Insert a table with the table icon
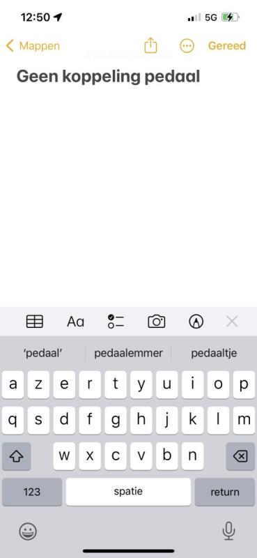The width and height of the screenshot is (257, 558). coord(35,322)
